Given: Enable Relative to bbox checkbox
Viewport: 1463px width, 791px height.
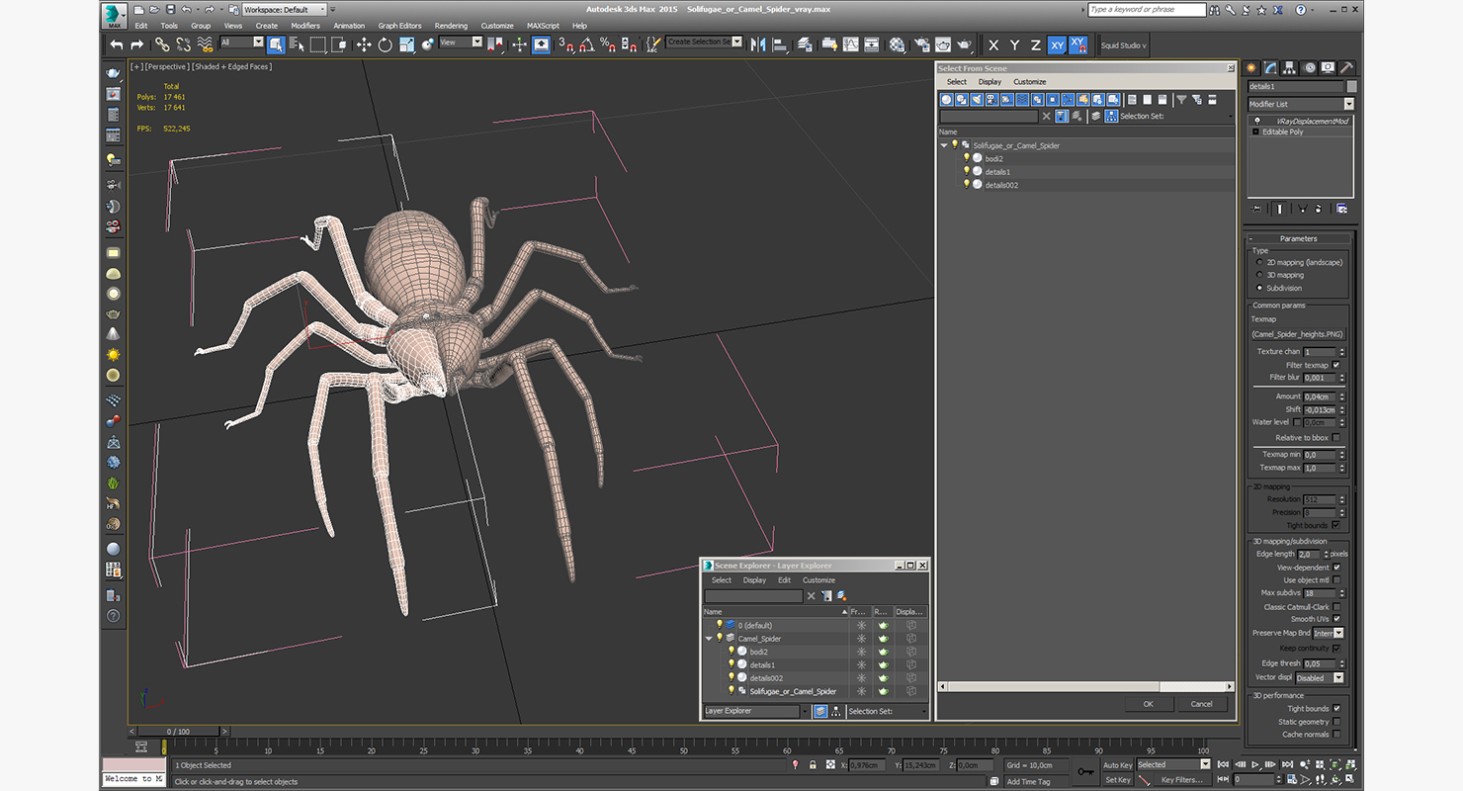Looking at the screenshot, I should coord(1336,437).
